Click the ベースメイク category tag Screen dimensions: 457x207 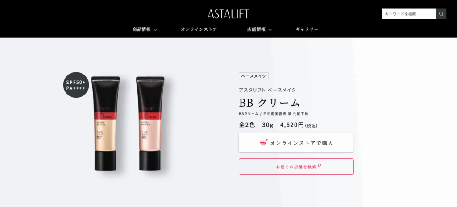253,76
